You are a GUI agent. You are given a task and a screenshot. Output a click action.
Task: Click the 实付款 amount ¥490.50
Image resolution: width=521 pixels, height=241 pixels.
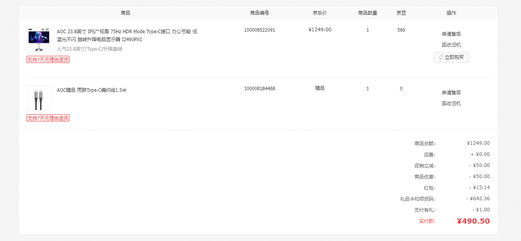click(473, 221)
